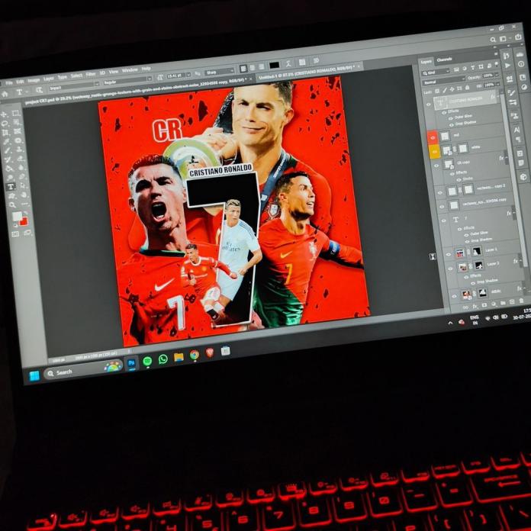Click the text color swatch in options bar
531x531 pixels.
point(274,65)
